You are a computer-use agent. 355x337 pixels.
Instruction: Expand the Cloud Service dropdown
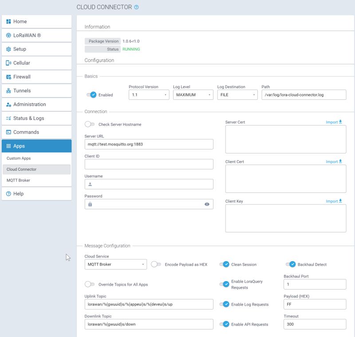[115, 264]
